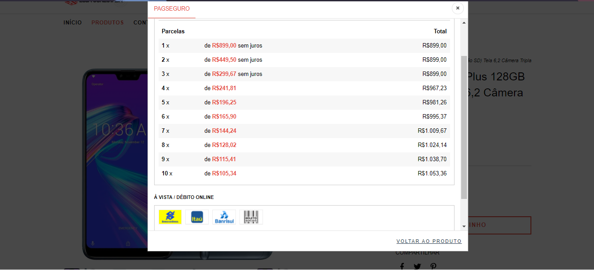
Task: Click the Parcelas column header
Action: pos(173,32)
